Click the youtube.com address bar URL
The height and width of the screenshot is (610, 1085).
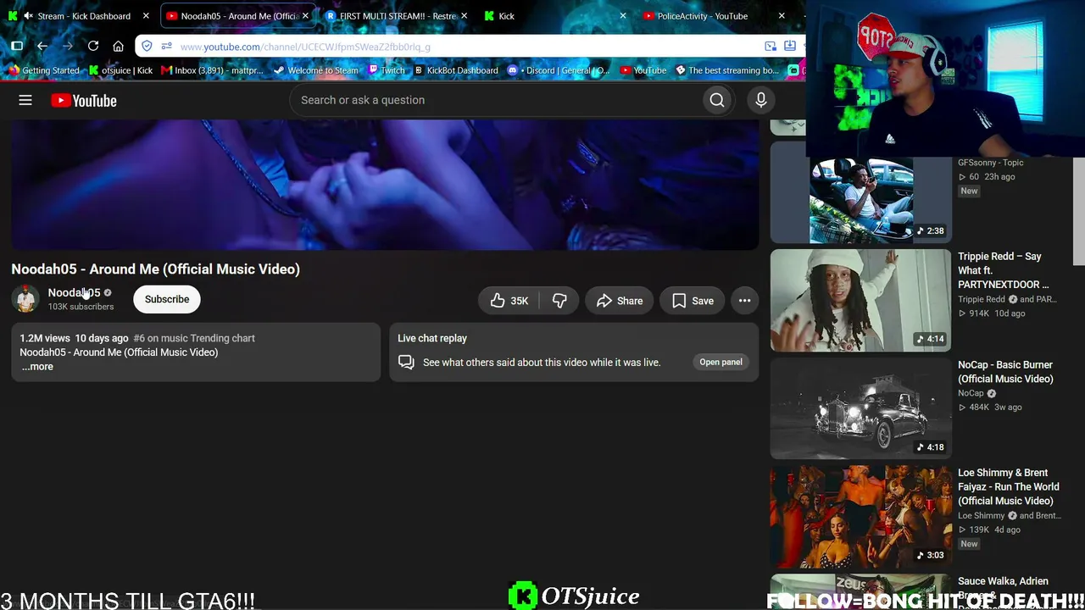pos(305,47)
